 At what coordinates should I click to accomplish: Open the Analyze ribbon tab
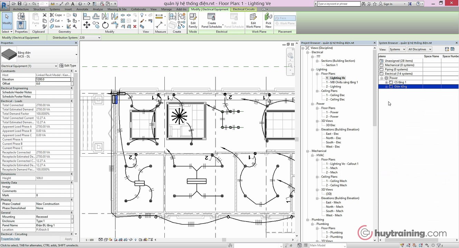pyautogui.click(x=98, y=9)
